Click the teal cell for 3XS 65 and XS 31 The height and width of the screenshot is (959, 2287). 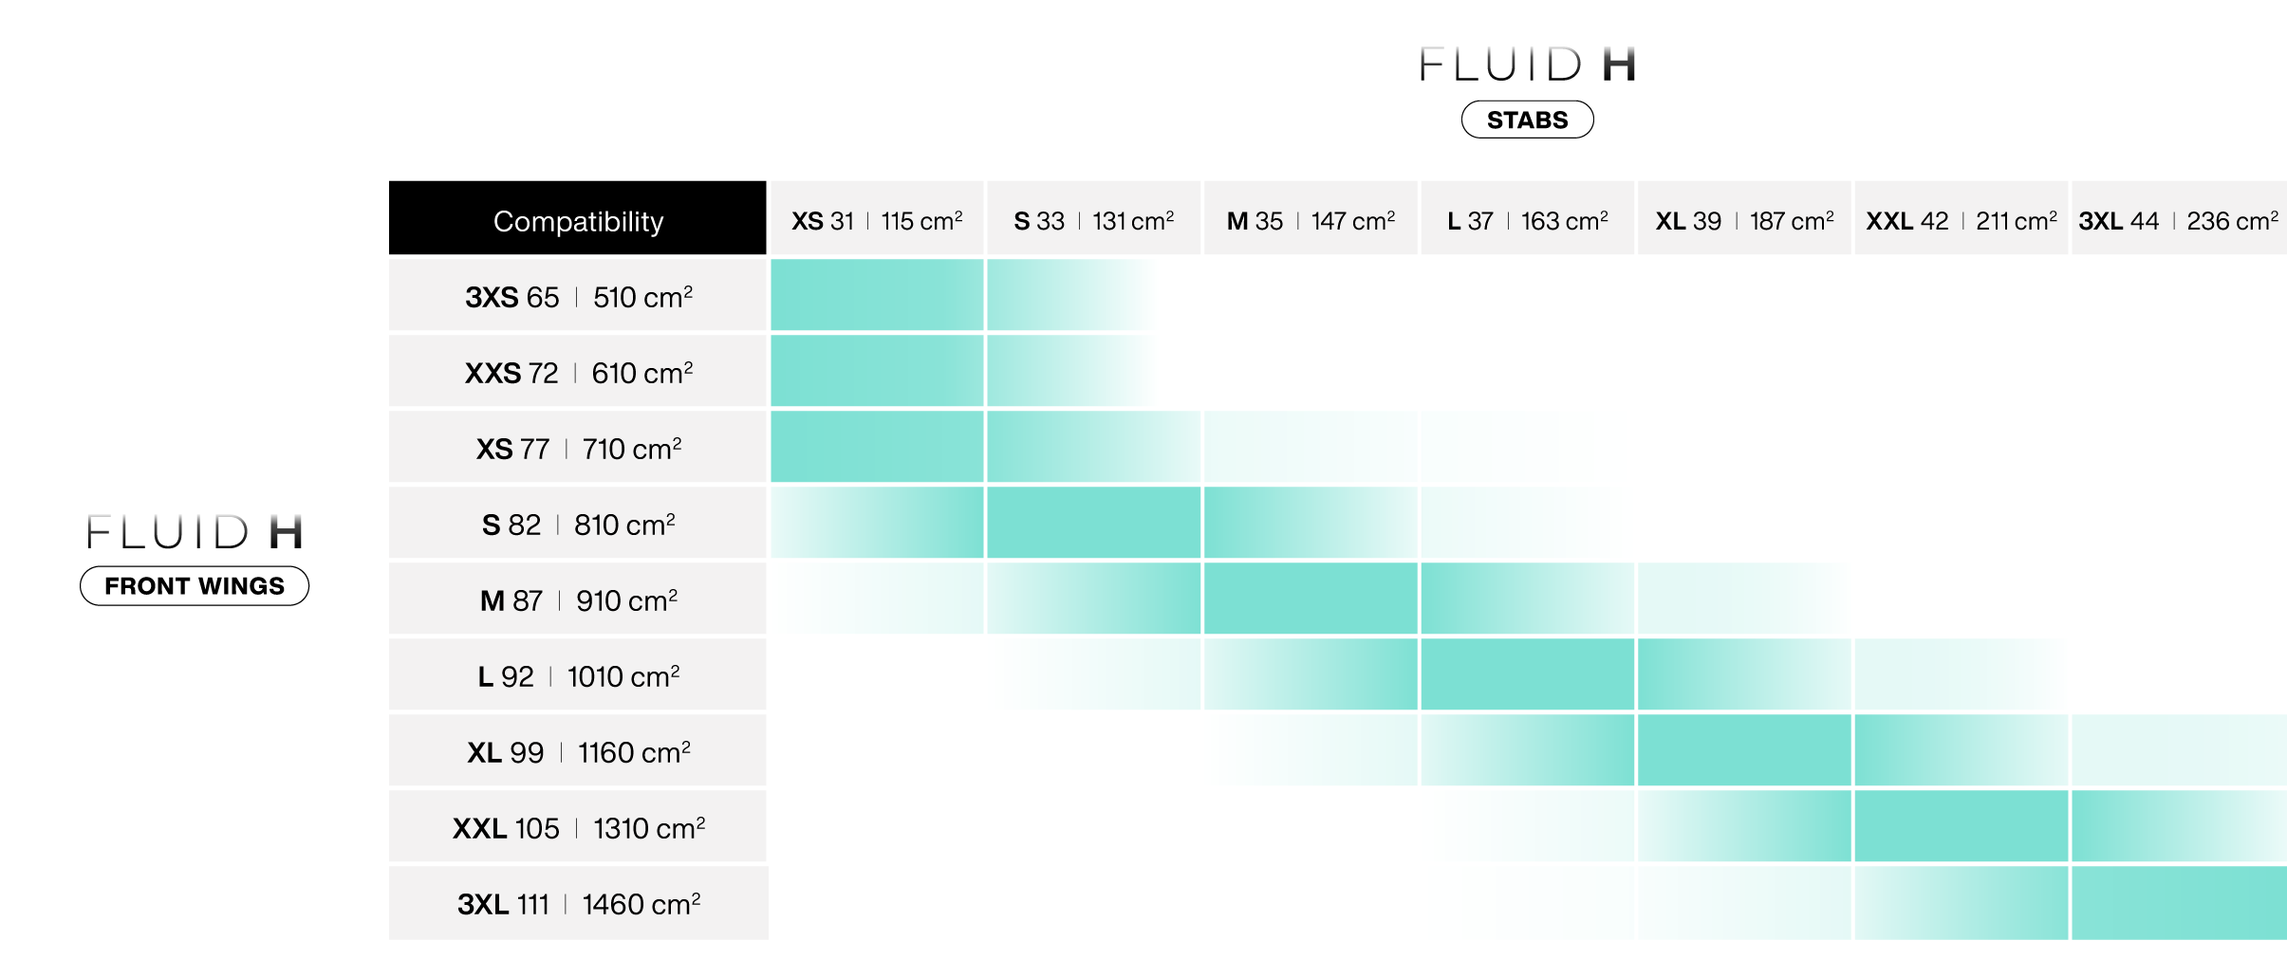pos(877,295)
